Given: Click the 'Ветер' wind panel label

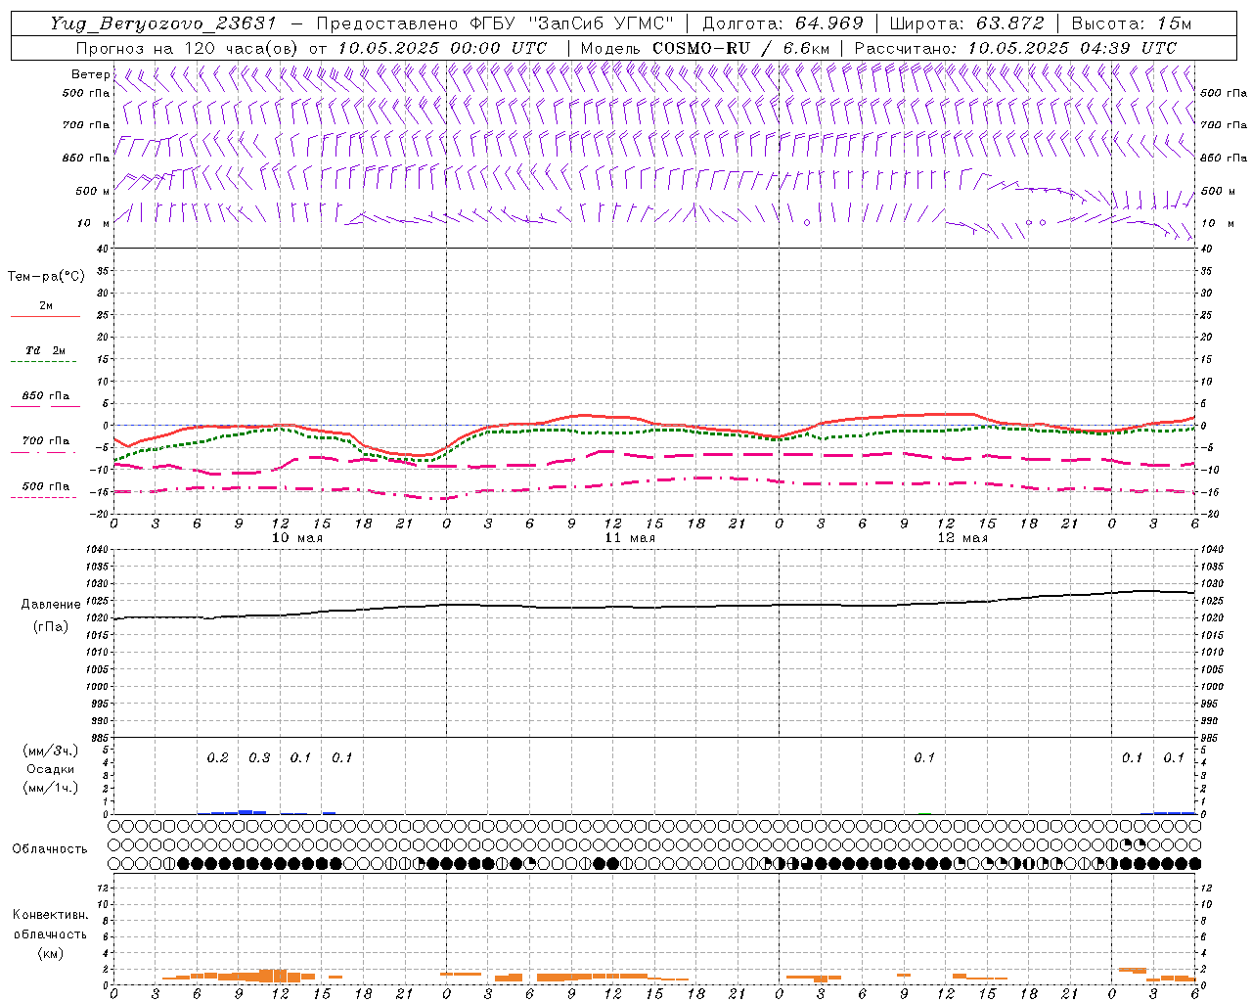Looking at the screenshot, I should coord(90,74).
